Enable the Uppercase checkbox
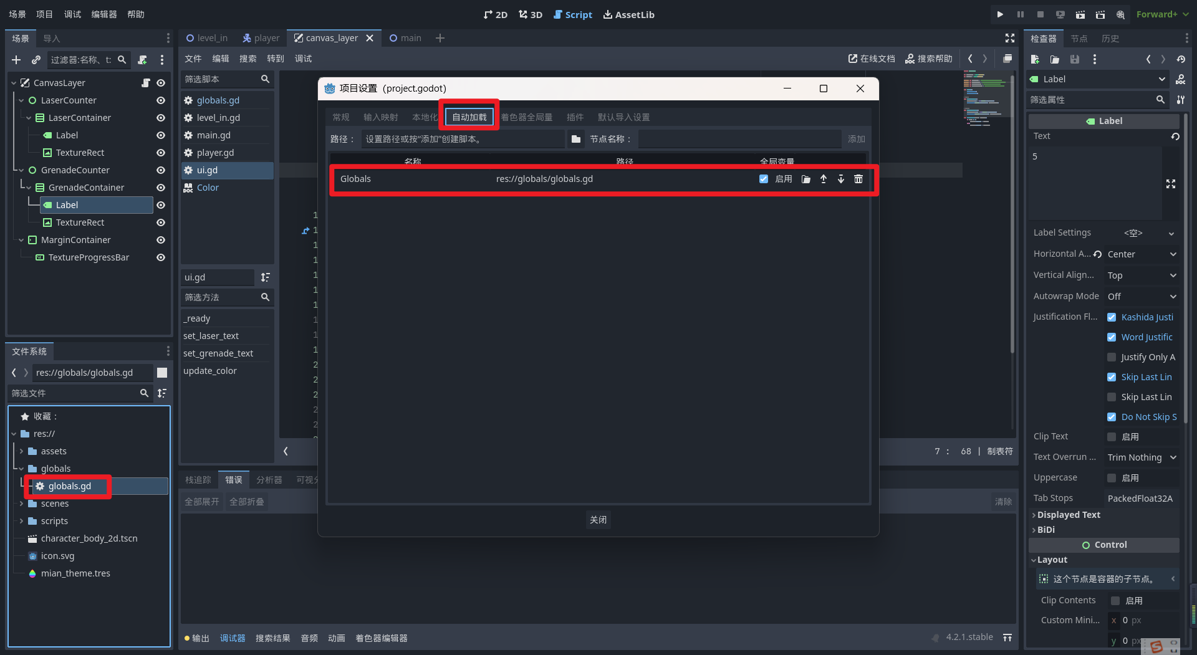The height and width of the screenshot is (655, 1197). pos(1112,478)
